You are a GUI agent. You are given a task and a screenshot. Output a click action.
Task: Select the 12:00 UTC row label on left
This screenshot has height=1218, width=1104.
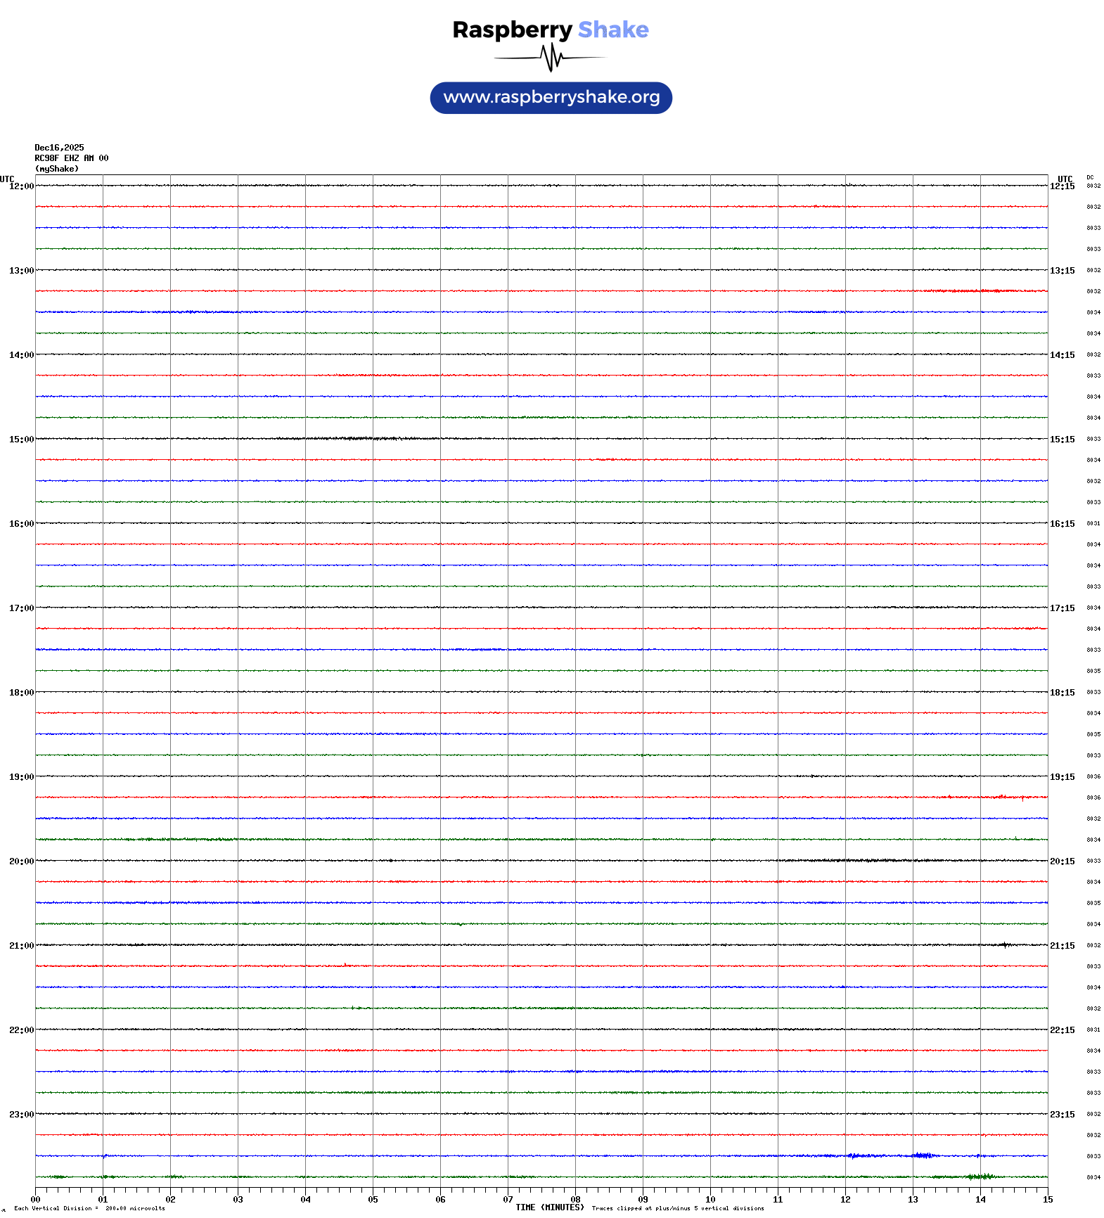point(21,186)
